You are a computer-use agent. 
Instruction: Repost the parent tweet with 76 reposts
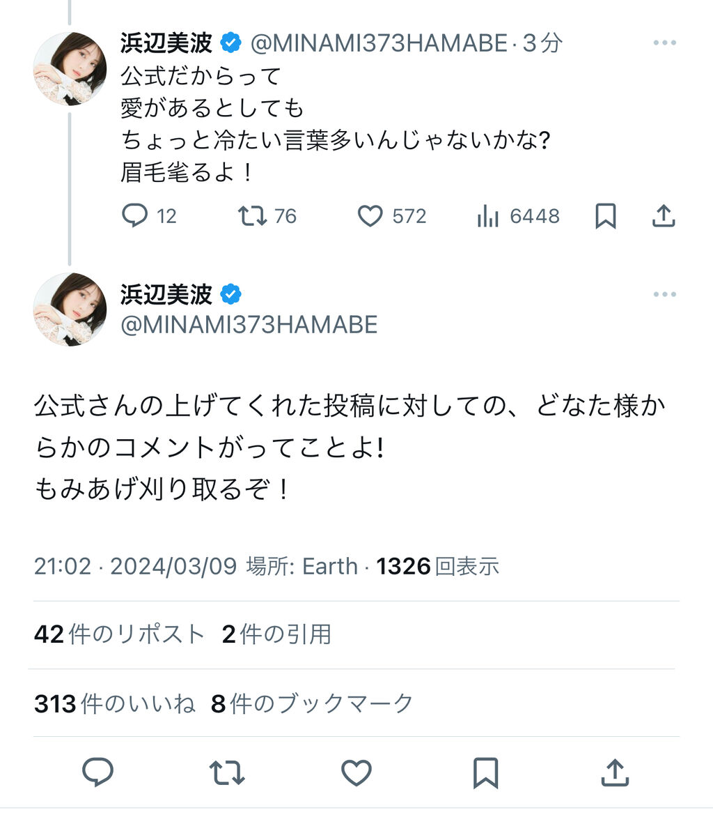(x=252, y=217)
